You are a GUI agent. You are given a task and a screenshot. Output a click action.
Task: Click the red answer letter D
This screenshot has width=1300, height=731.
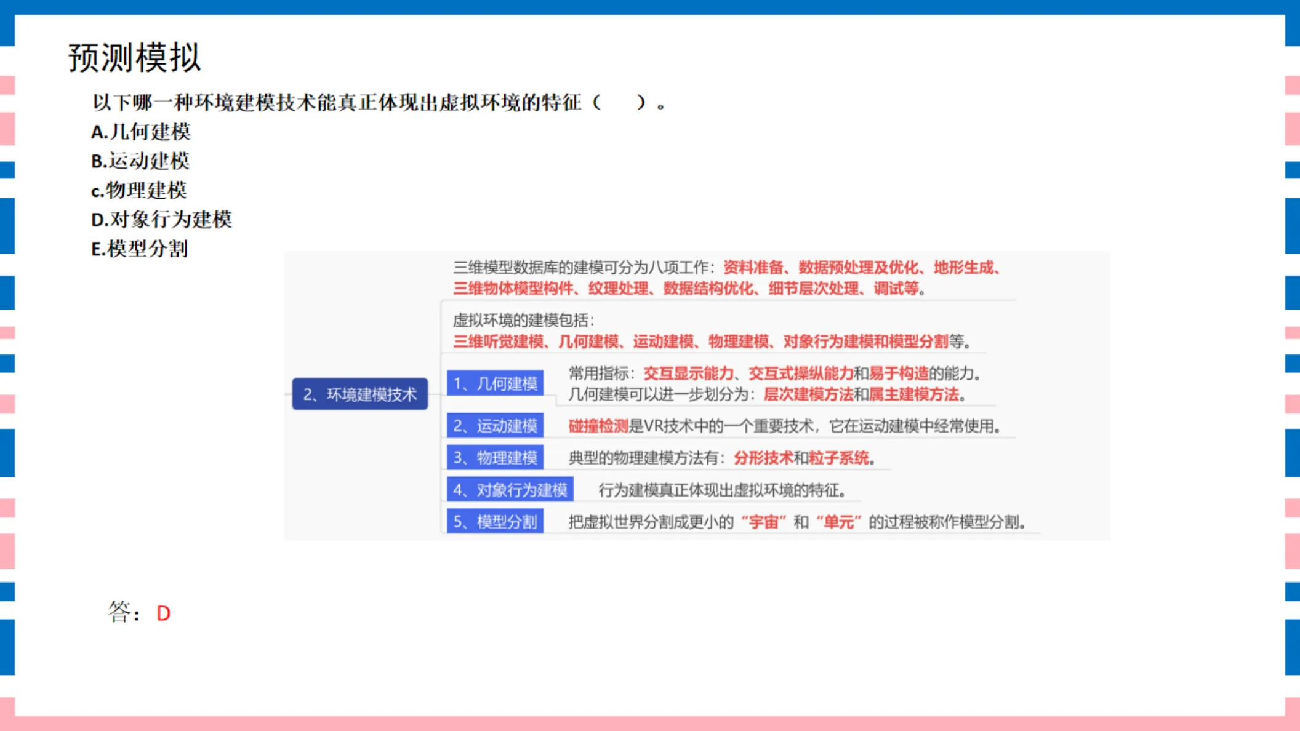click(x=163, y=613)
